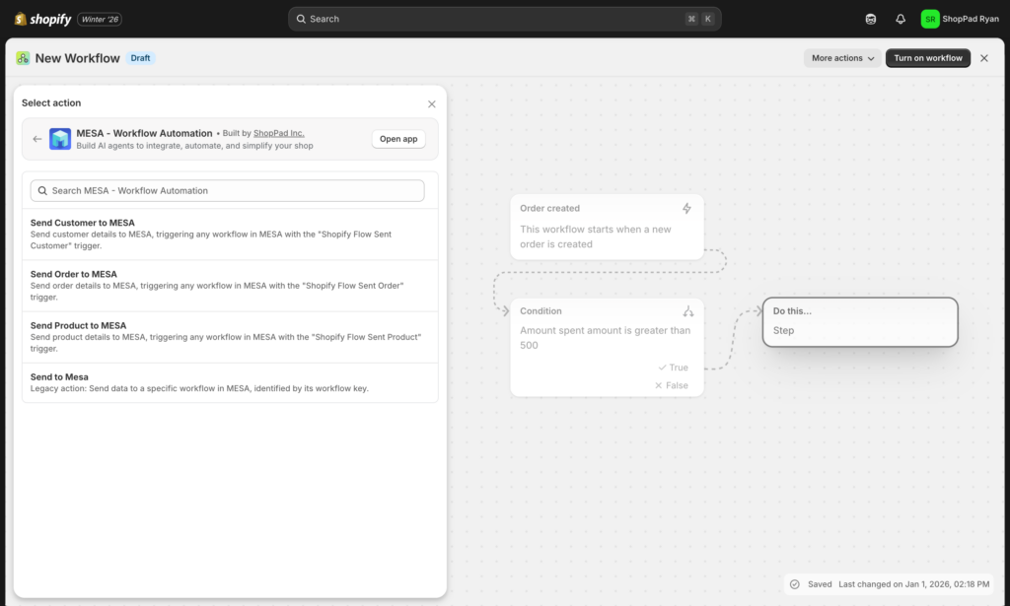Open the Winter '26 edition badge

pos(100,20)
